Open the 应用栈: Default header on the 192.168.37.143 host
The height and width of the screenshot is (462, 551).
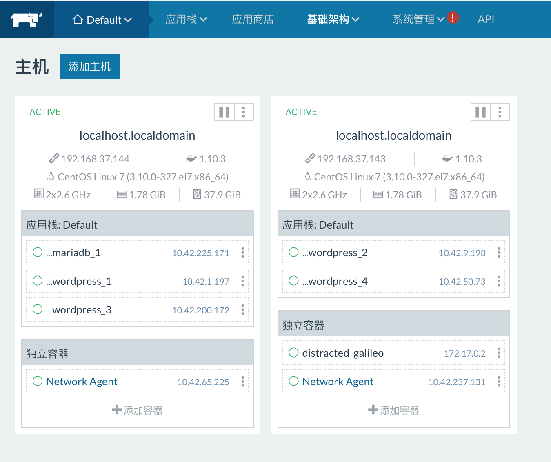[394, 224]
